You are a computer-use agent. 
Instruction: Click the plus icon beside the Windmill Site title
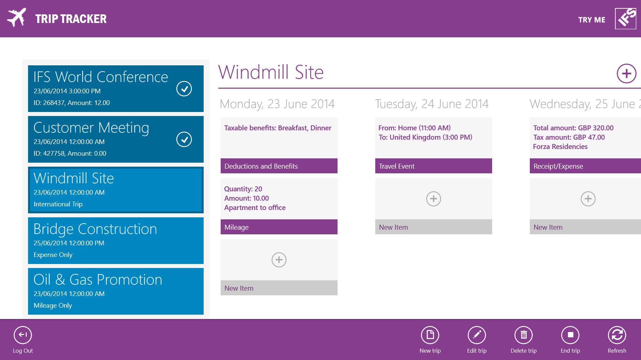coord(626,73)
